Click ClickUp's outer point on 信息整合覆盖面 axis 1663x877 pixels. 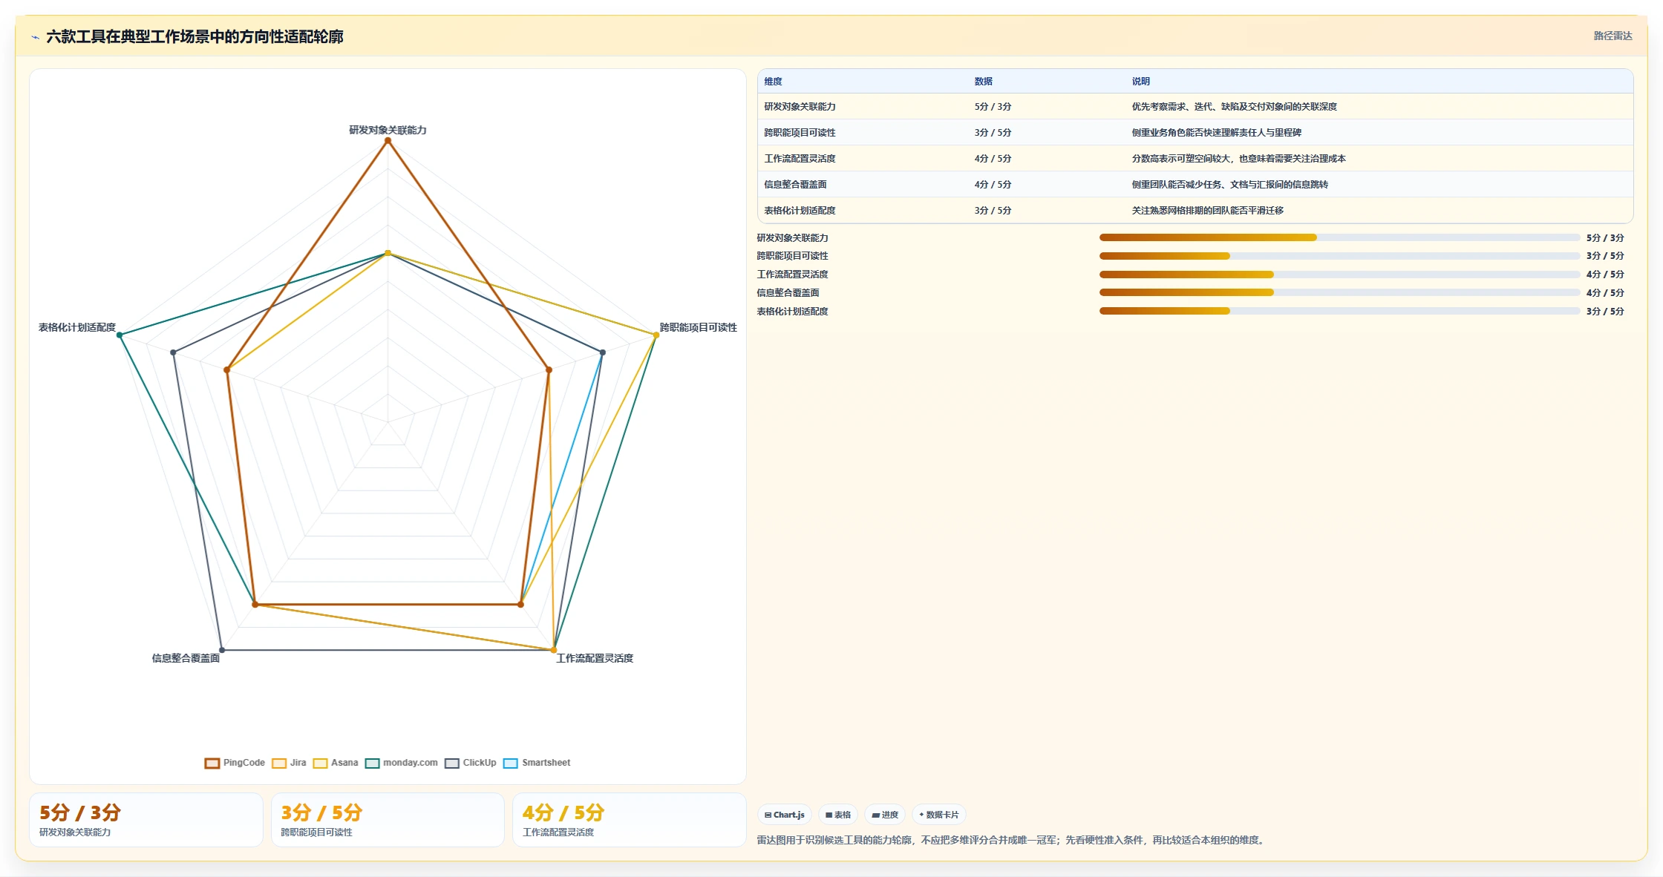tap(222, 651)
